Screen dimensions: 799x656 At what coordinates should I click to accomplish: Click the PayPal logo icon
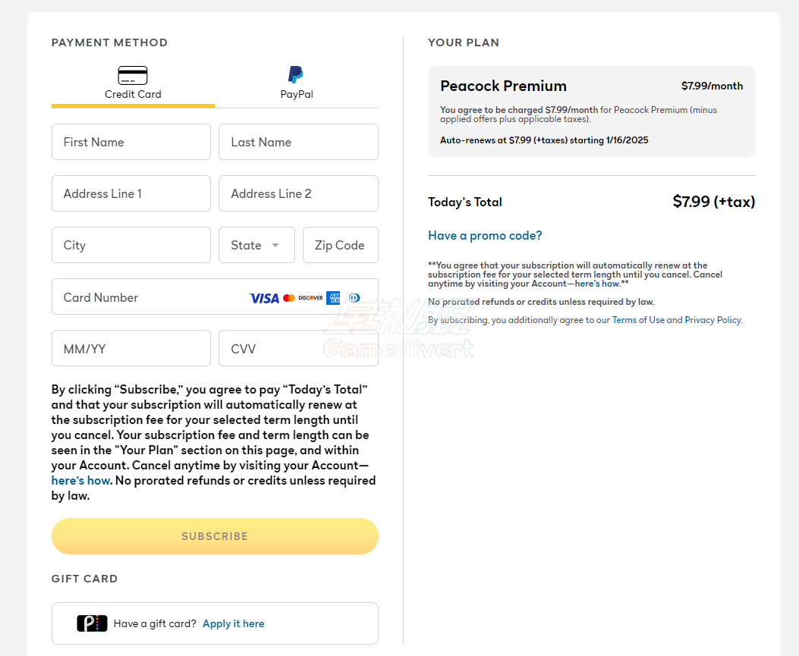[x=296, y=74]
